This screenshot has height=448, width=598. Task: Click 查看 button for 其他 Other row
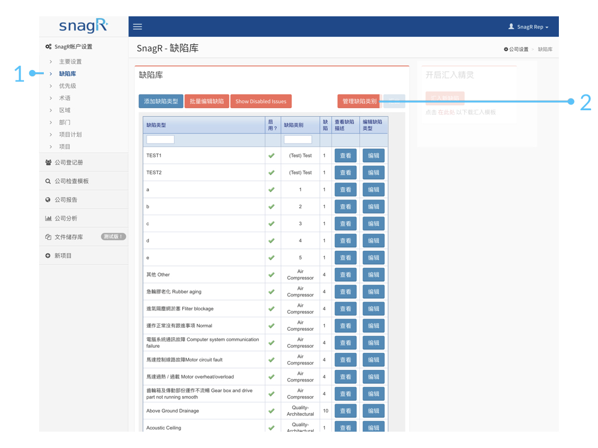(x=346, y=275)
